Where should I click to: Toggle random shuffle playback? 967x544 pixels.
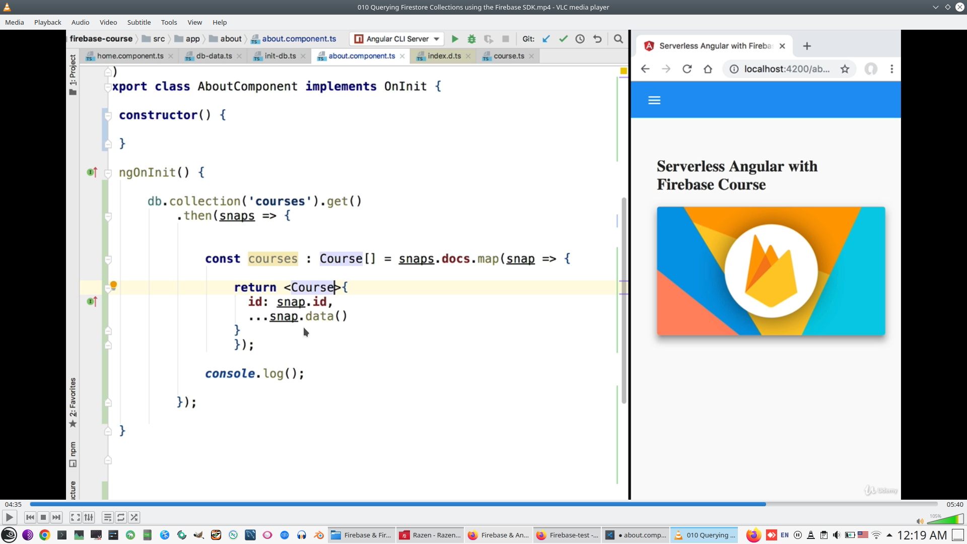pos(134,517)
